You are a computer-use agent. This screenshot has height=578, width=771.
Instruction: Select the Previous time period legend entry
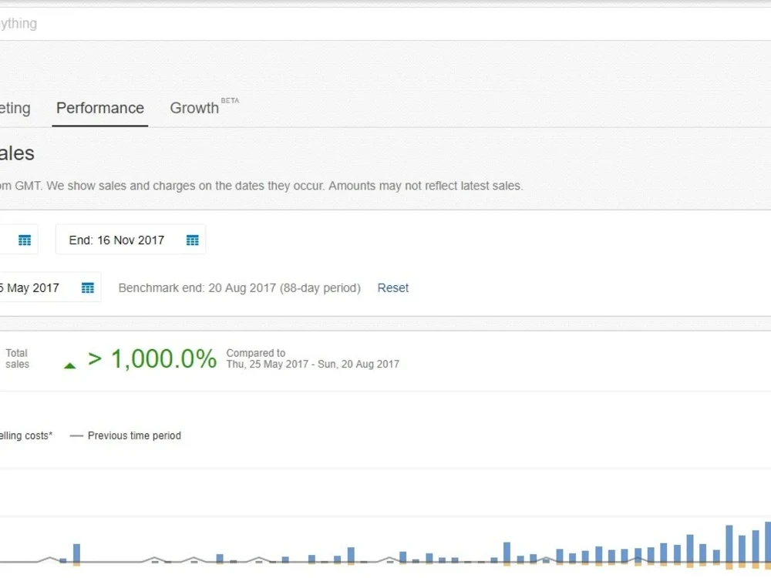[x=126, y=435]
